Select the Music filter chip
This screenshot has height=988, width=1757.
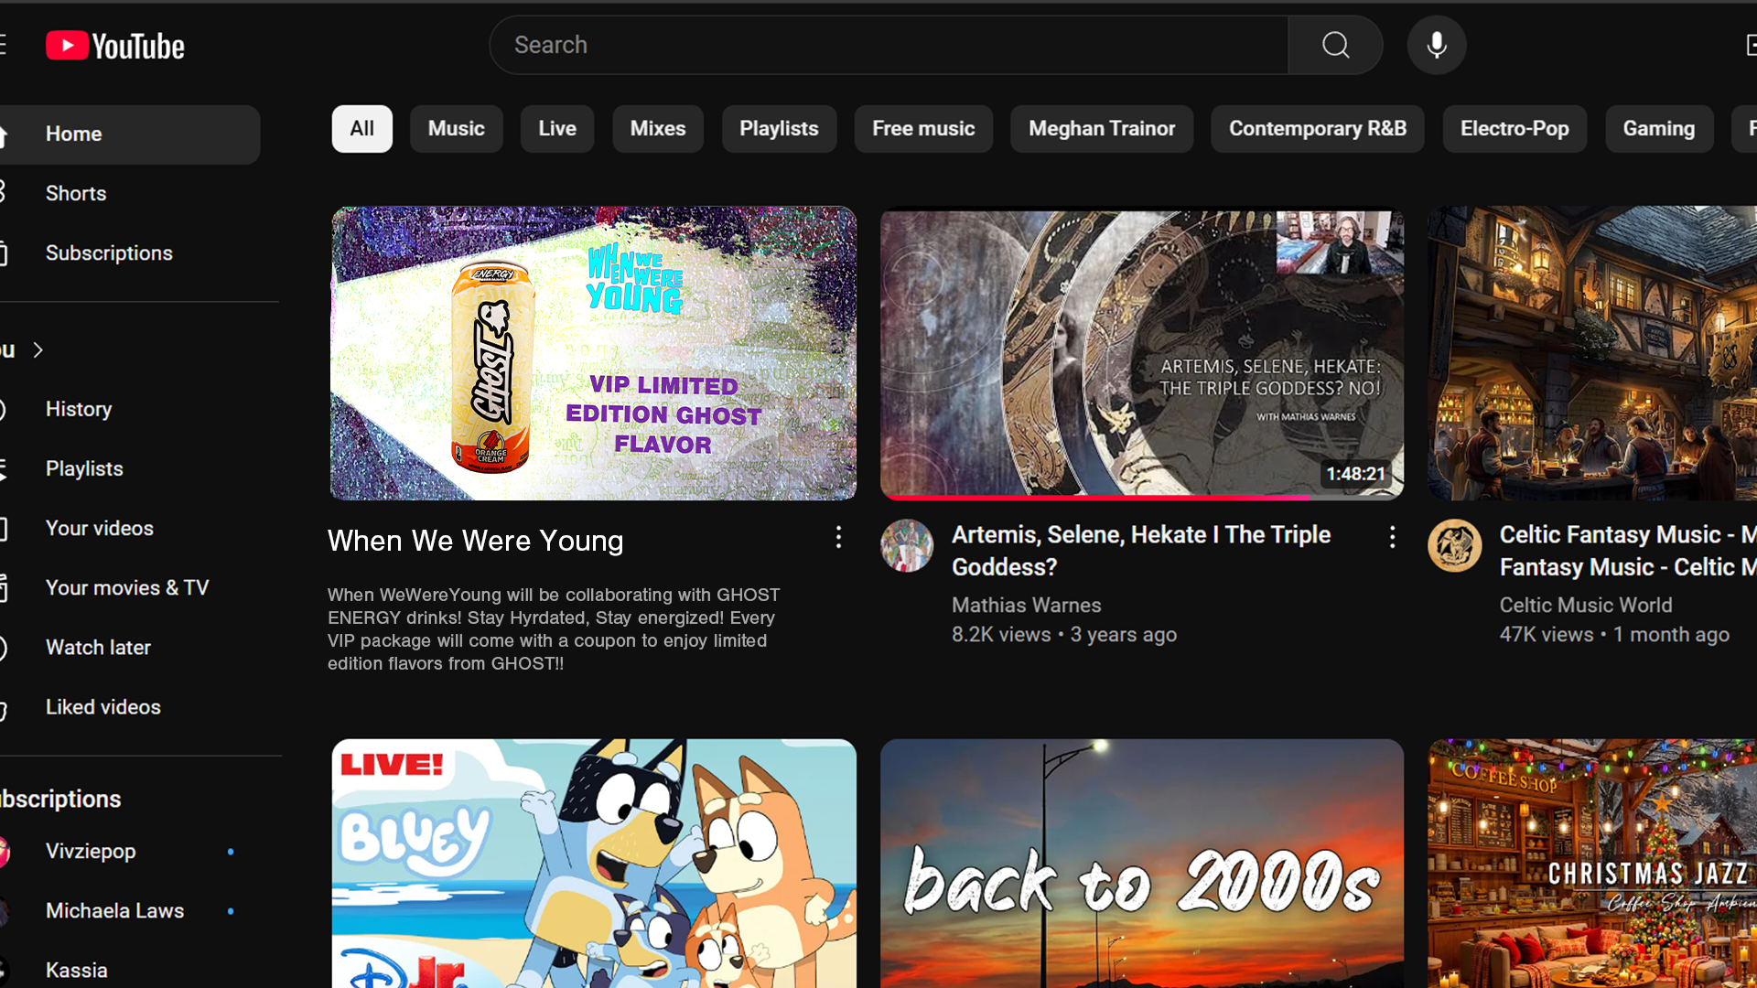[x=457, y=129]
